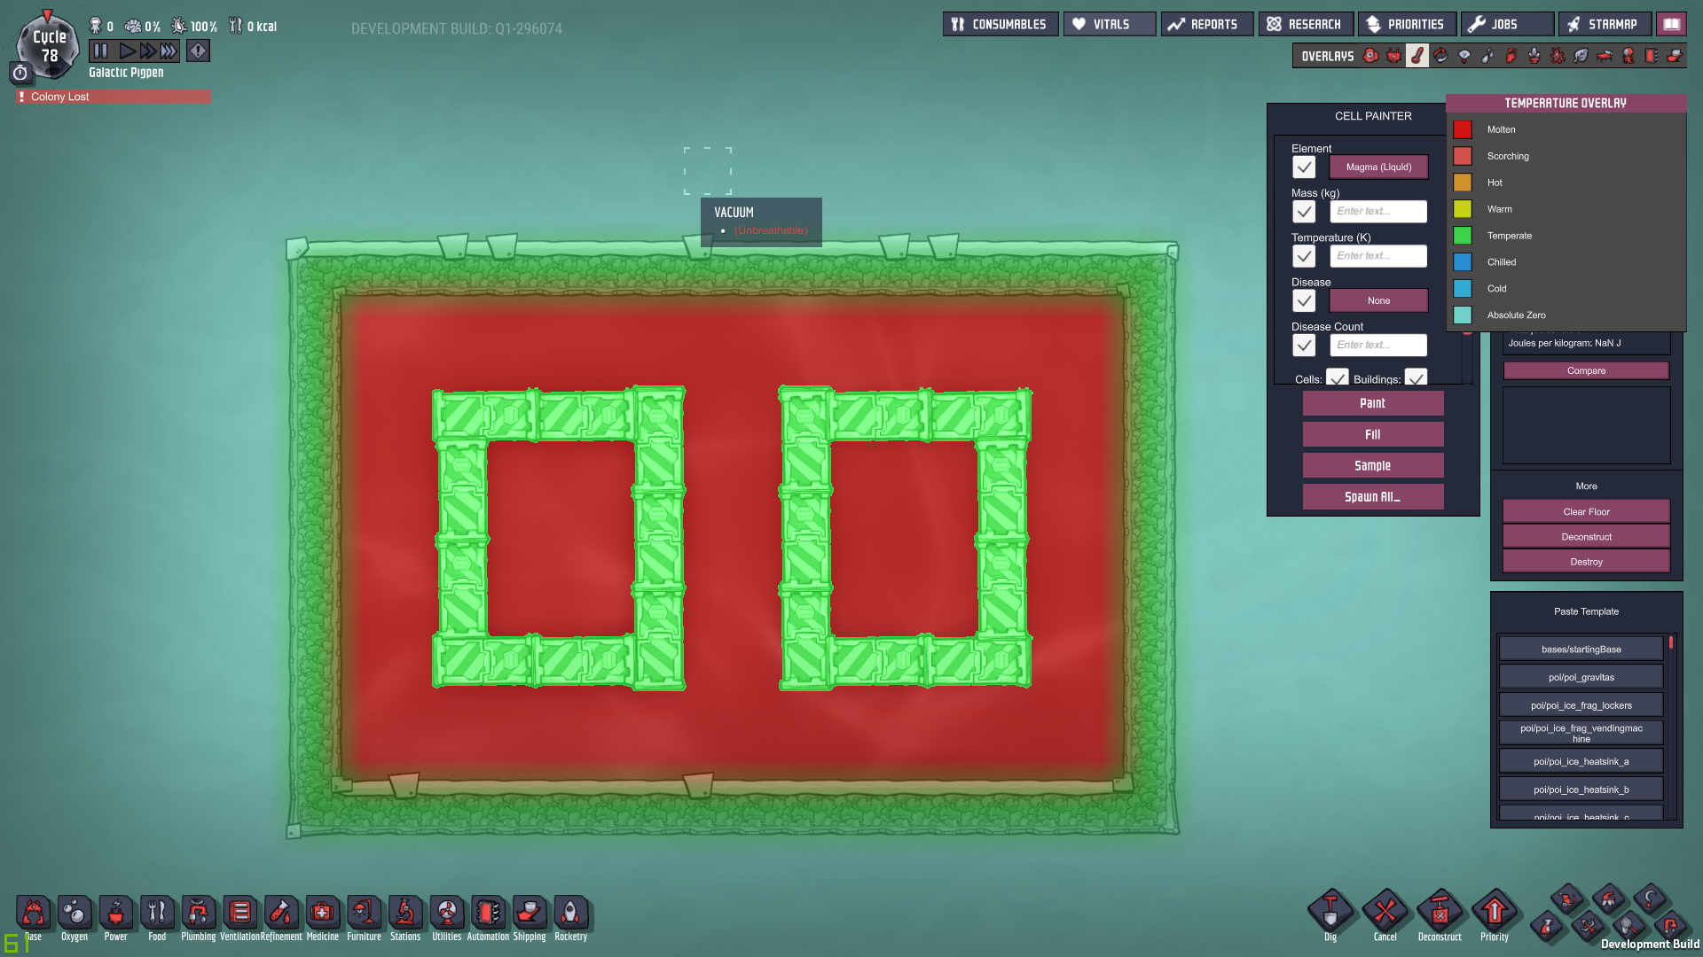Expand the poi/poi_gravitas template entry

tap(1581, 678)
